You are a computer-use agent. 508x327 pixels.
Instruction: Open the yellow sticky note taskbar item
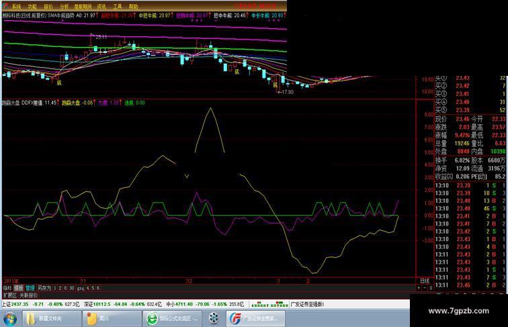(112, 319)
